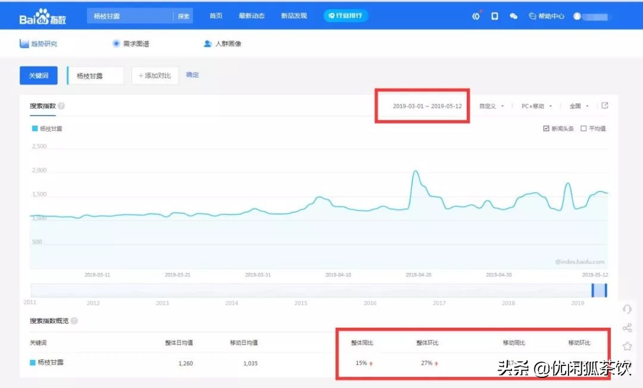Click the 确定 confirm link

[192, 75]
